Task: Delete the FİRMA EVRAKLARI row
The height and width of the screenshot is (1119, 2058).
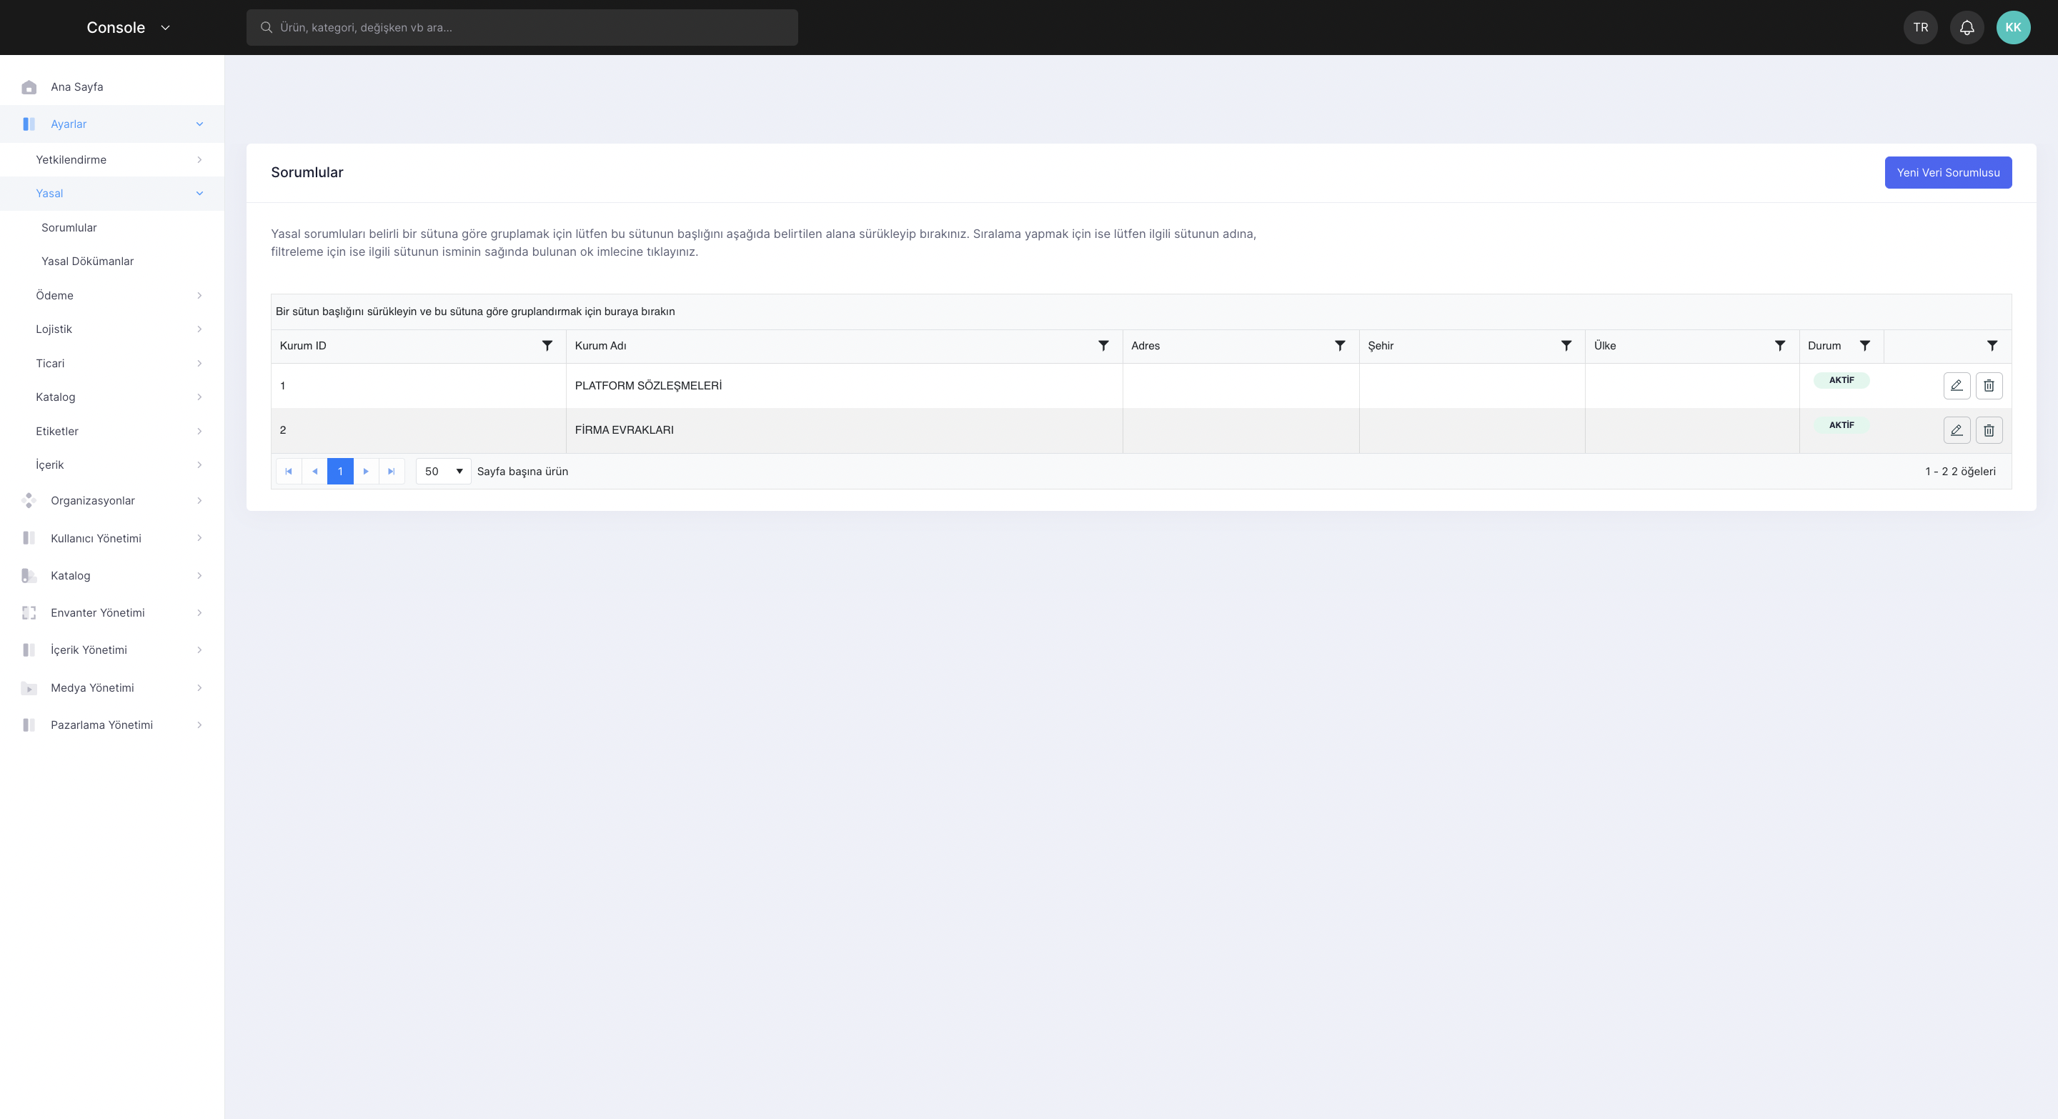Action: pos(1989,430)
